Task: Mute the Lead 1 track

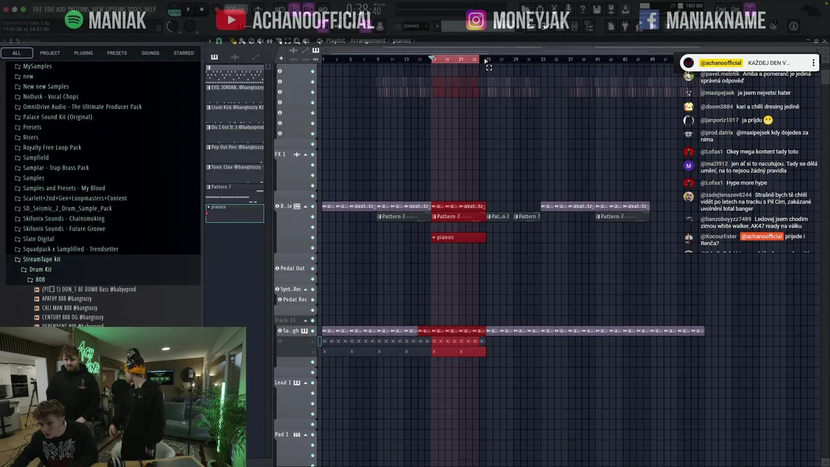Action: coord(313,383)
